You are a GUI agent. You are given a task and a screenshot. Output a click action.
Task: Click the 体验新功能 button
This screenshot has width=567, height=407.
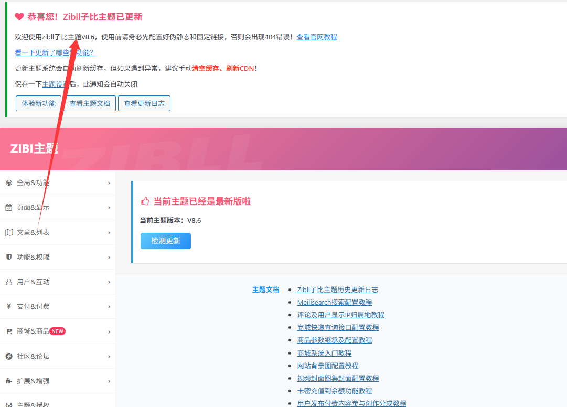click(x=38, y=103)
